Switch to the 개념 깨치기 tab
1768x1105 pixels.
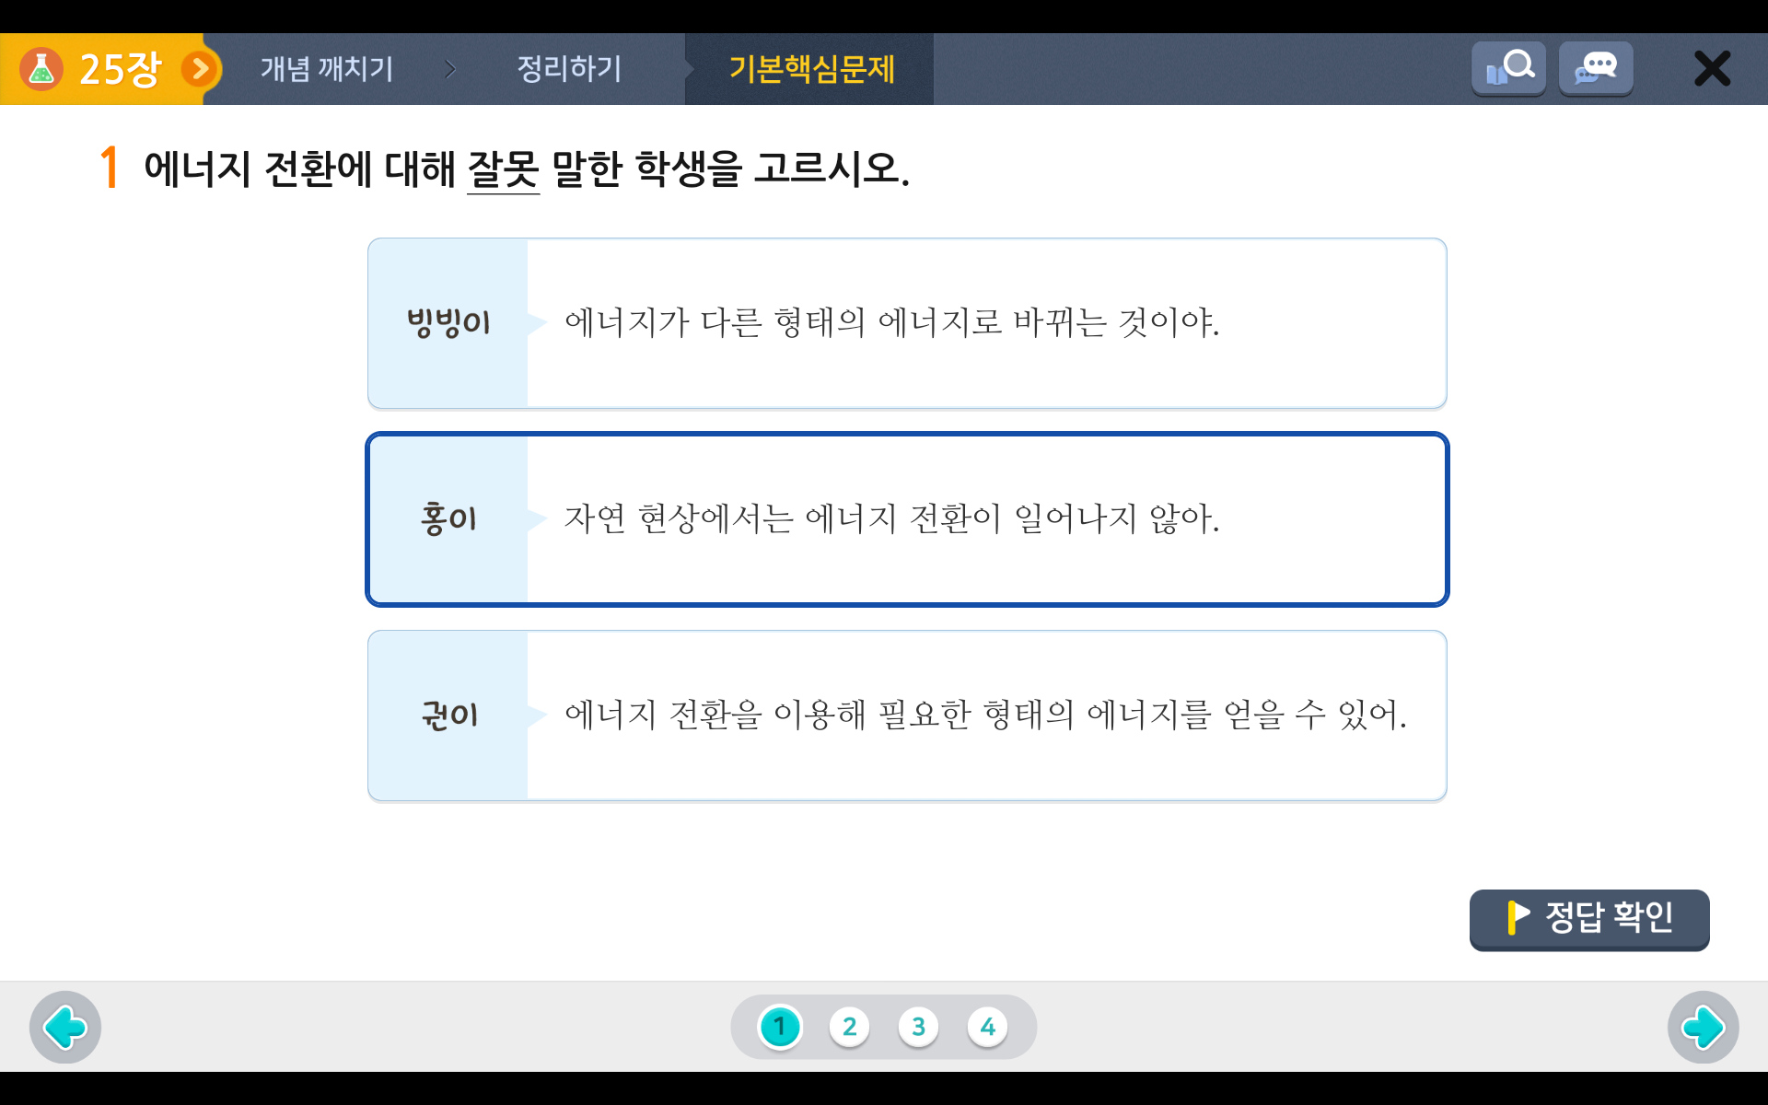[327, 69]
